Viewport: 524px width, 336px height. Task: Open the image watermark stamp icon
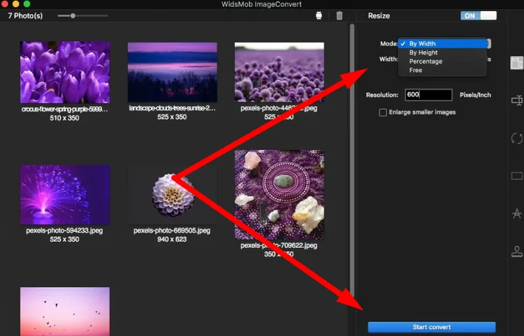coord(517,251)
